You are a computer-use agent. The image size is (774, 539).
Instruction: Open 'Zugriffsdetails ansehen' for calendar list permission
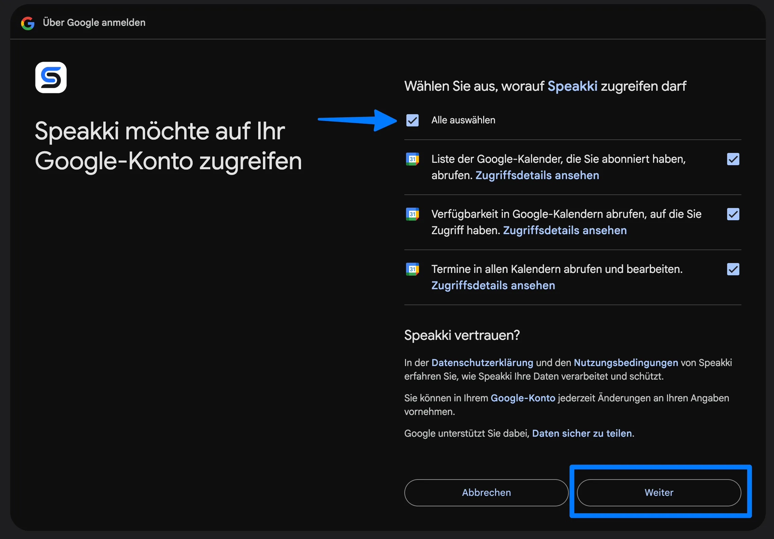point(537,175)
